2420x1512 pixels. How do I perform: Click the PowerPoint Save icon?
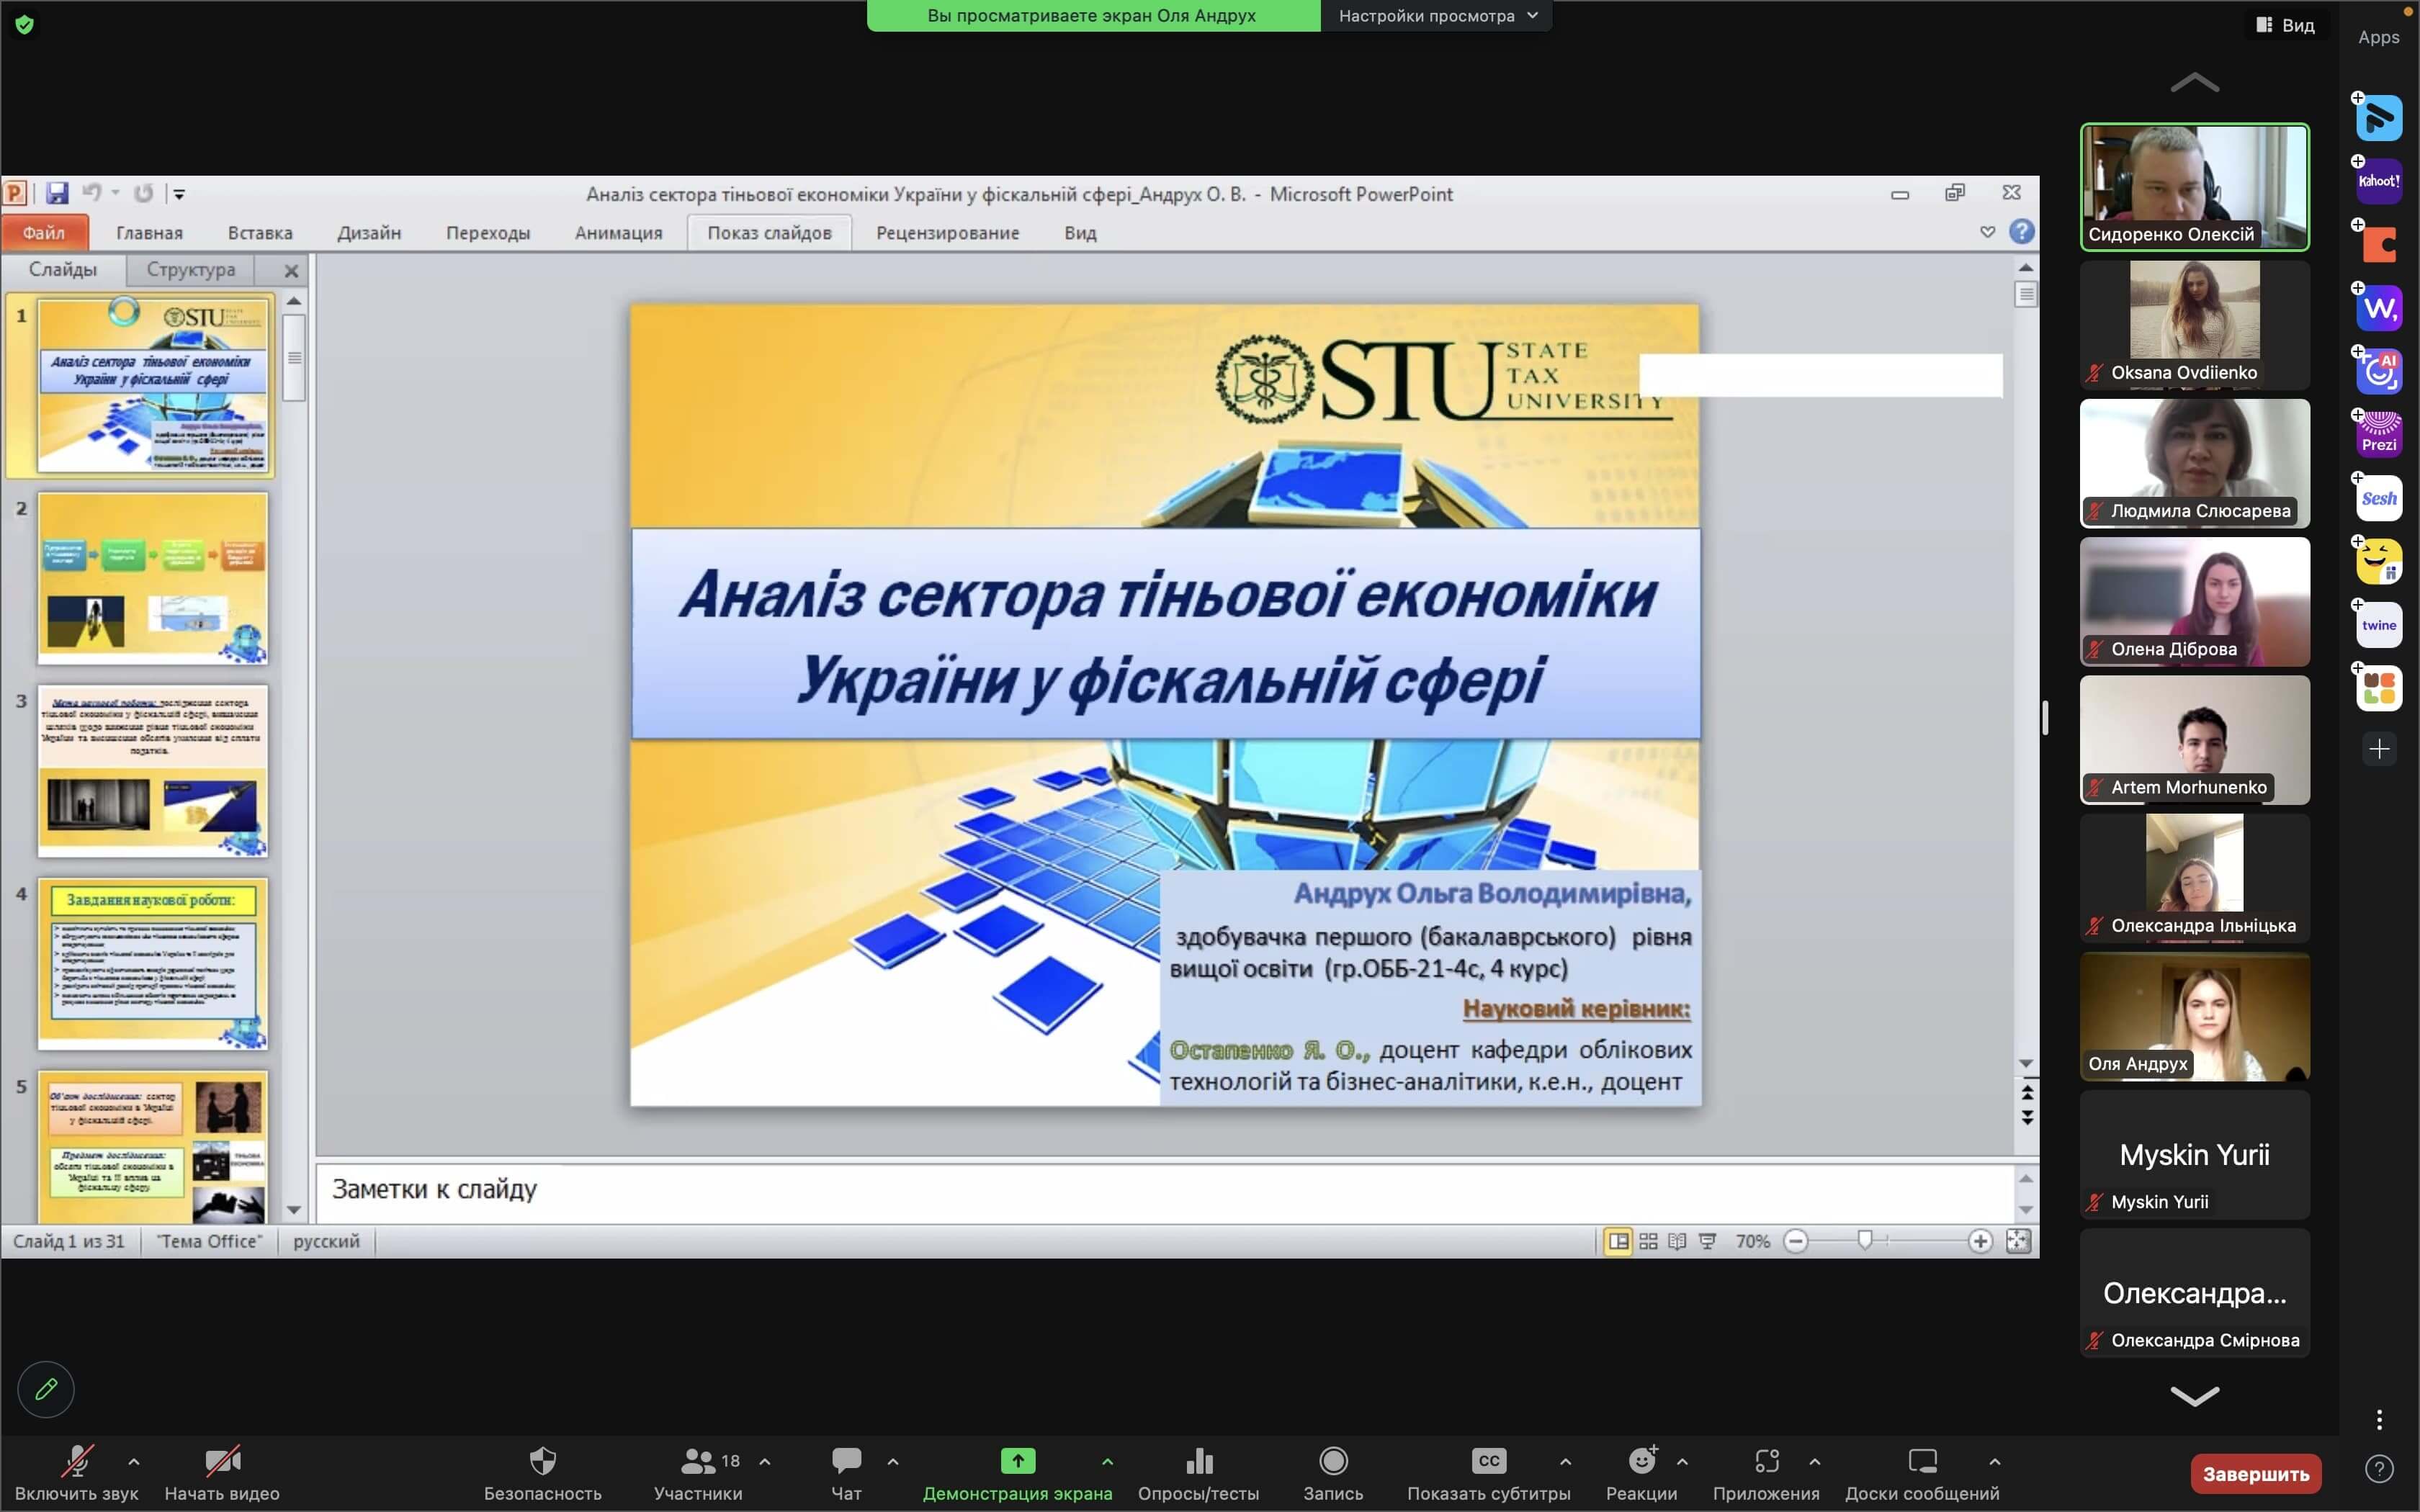57,193
